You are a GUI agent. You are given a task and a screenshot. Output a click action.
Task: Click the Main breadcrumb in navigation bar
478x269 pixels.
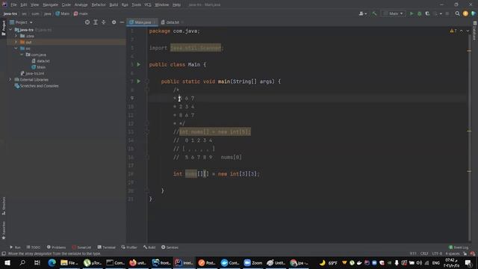(x=63, y=13)
